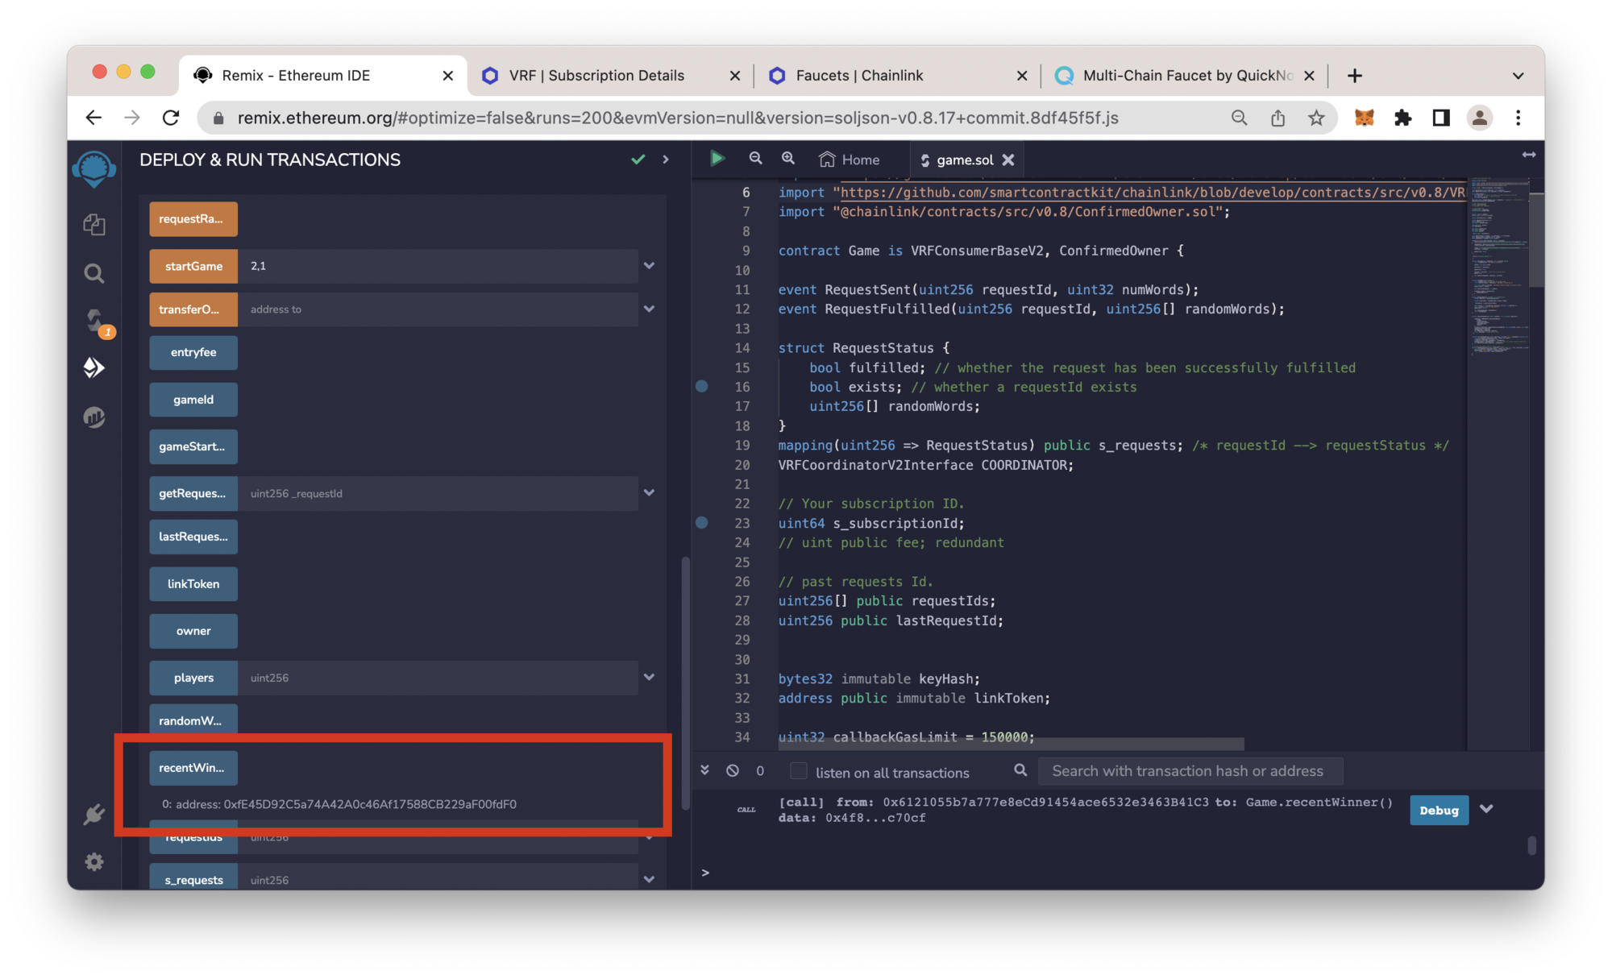The image size is (1612, 979).
Task: Open the browser side panel icon
Action: tap(1441, 118)
